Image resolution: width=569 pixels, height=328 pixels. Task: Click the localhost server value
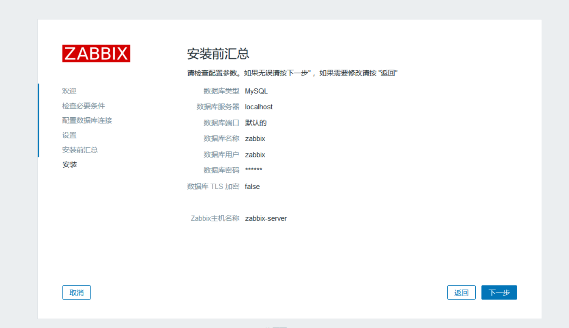tap(259, 107)
